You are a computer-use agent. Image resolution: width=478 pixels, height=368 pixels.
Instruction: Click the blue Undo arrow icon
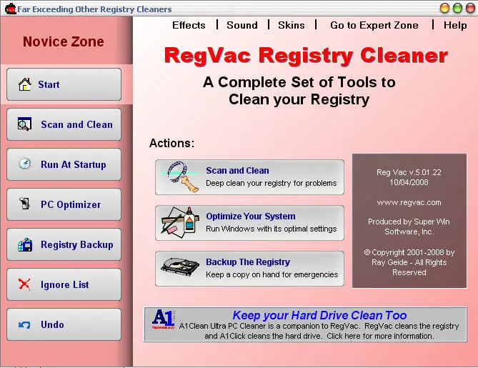coord(24,324)
